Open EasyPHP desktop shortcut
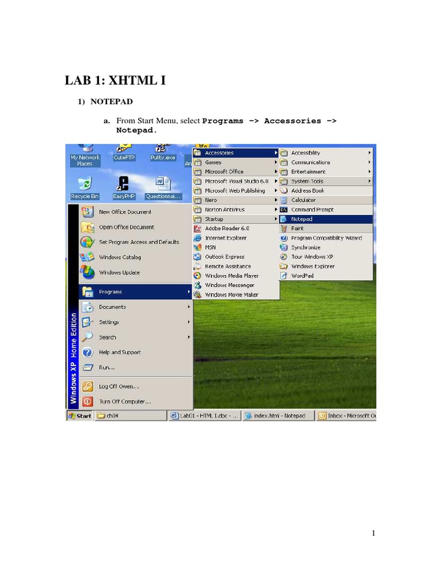The image size is (440, 587). 124,188
